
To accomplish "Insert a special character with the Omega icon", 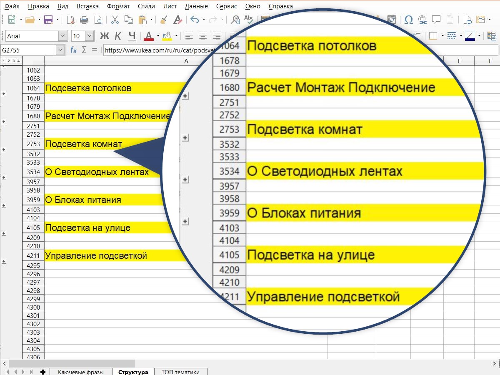I will point(409,20).
